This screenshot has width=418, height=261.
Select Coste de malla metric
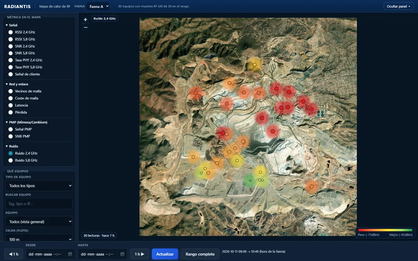pyautogui.click(x=10, y=98)
